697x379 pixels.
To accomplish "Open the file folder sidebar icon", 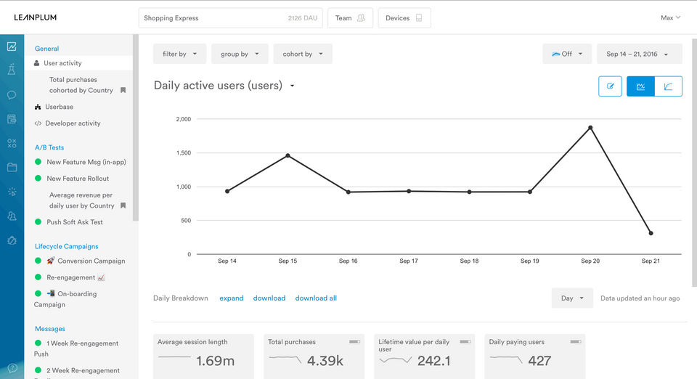I will point(12,167).
